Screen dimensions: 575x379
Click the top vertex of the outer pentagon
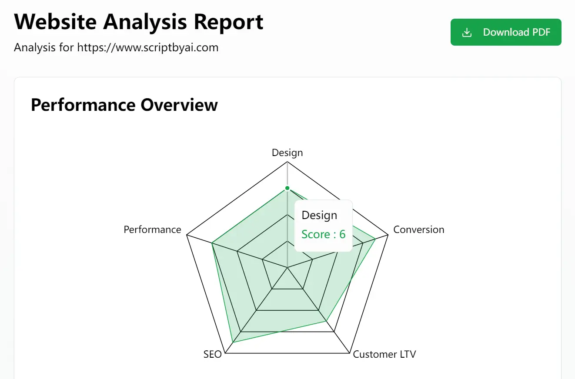(287, 162)
